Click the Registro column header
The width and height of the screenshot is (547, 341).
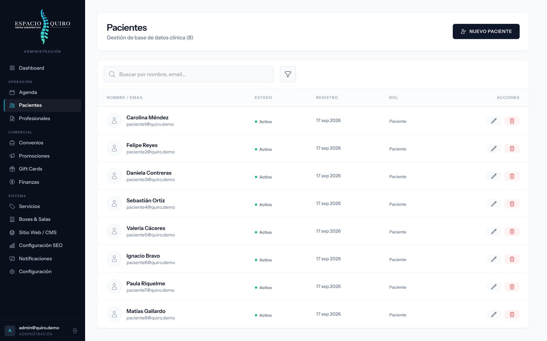[x=327, y=98]
